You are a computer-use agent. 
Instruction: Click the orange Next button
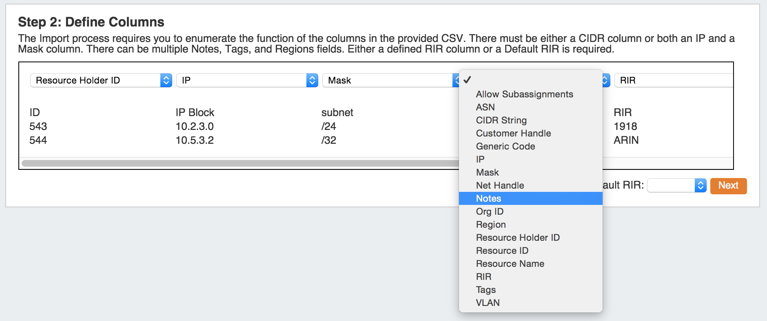coord(728,186)
